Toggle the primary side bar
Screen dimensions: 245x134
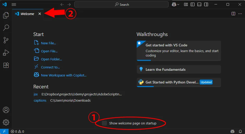193,4
